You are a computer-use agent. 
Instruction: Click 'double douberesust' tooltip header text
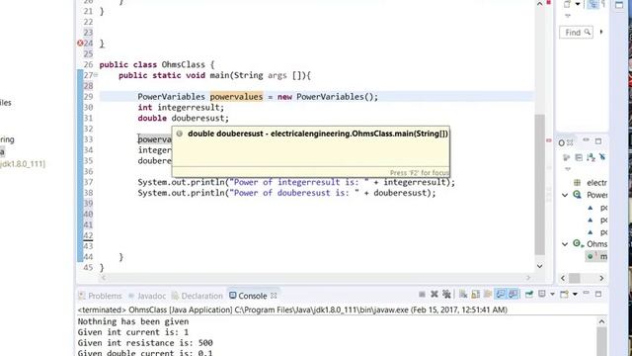[x=318, y=133]
